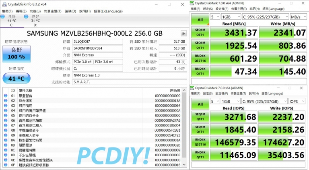The image size is (309, 170).
Task: Open 設定(S) menu in upper CrystalDiskMark
Action: 208,9
